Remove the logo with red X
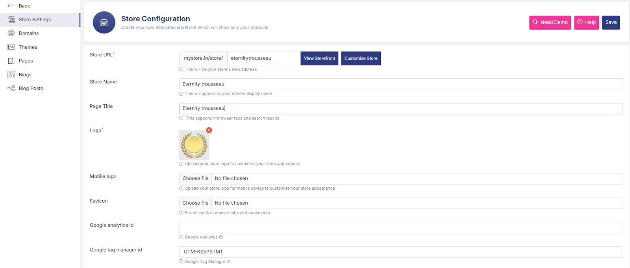The image size is (630, 268). click(209, 130)
